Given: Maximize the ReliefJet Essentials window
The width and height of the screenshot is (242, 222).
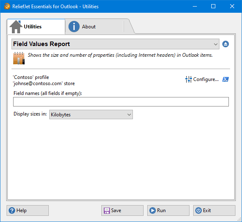Looking at the screenshot, I should coord(213,6).
